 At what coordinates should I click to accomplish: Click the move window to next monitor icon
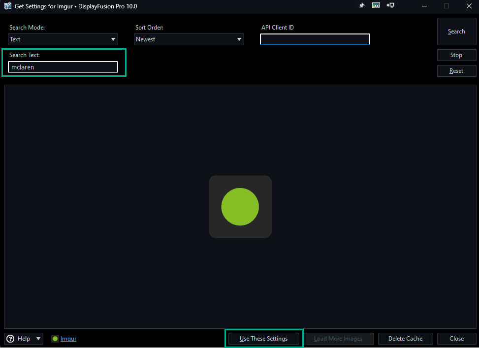click(x=390, y=6)
